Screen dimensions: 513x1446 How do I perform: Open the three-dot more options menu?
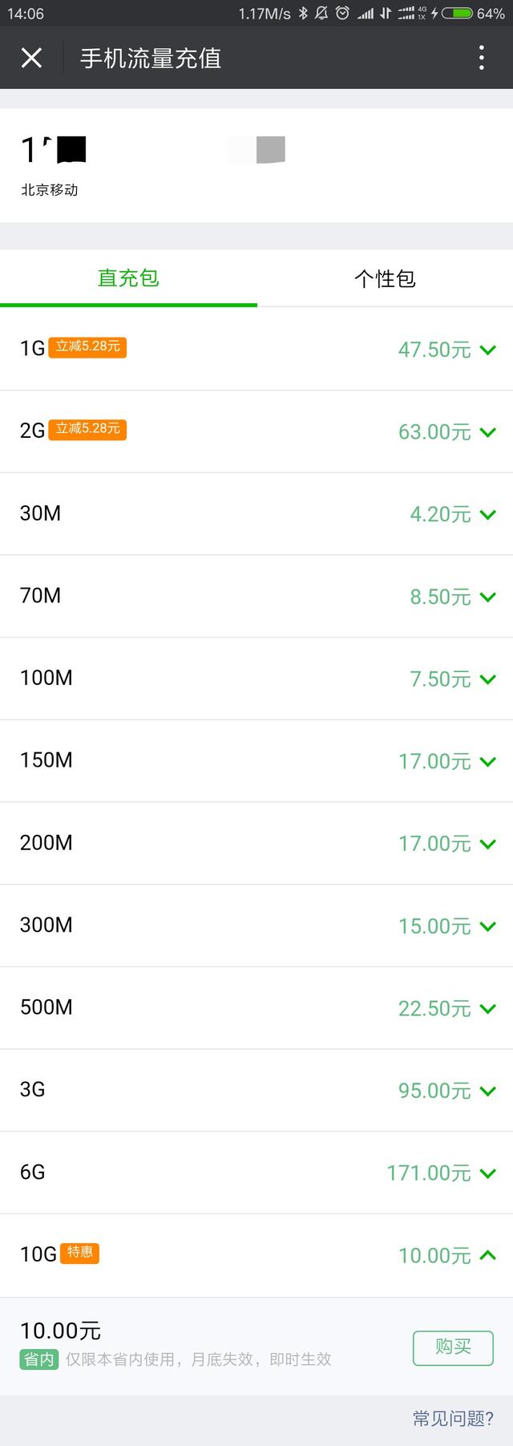pos(481,58)
